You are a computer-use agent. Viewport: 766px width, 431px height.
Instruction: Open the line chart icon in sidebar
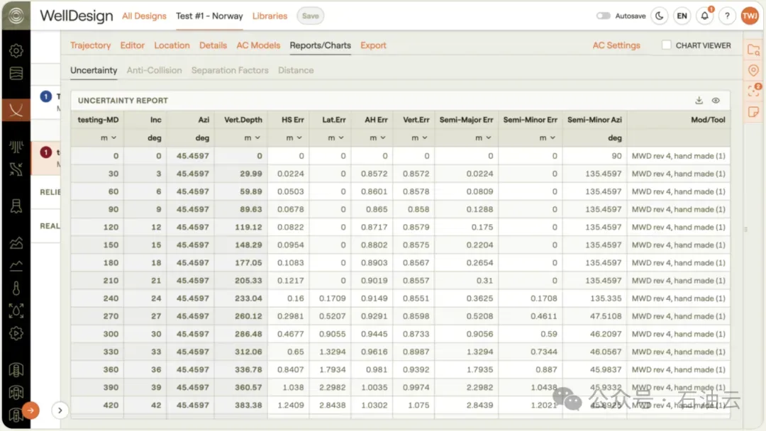[x=16, y=266]
